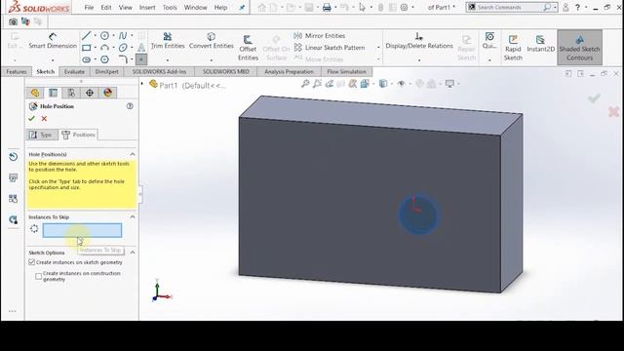Screen dimensions: 624x351
Task: Open the Edit menu
Action: [x=106, y=7]
